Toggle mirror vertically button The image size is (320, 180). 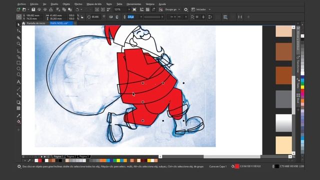click(x=117, y=17)
